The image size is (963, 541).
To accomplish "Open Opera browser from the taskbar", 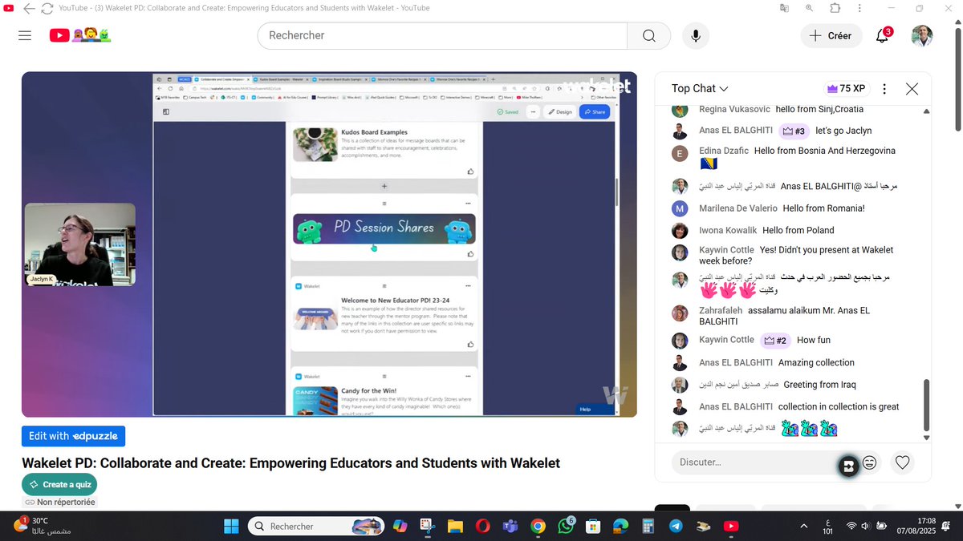I will click(482, 527).
